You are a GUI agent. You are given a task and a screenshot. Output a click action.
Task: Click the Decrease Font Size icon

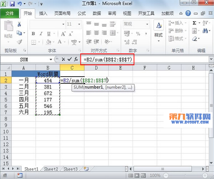71,34
